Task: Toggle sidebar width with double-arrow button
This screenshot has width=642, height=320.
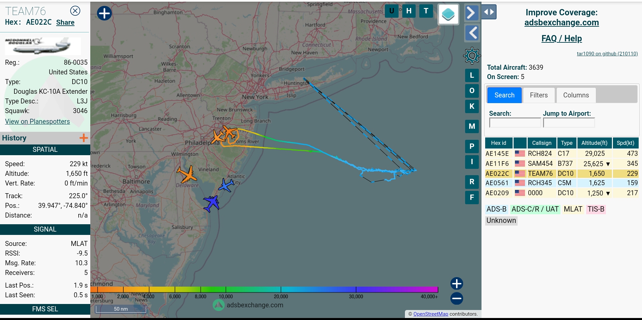Action: pyautogui.click(x=489, y=12)
